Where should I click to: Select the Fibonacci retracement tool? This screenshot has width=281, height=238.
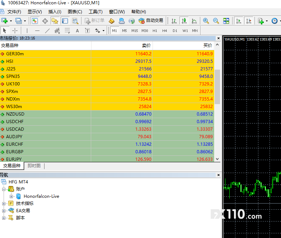pyautogui.click(x=67, y=31)
